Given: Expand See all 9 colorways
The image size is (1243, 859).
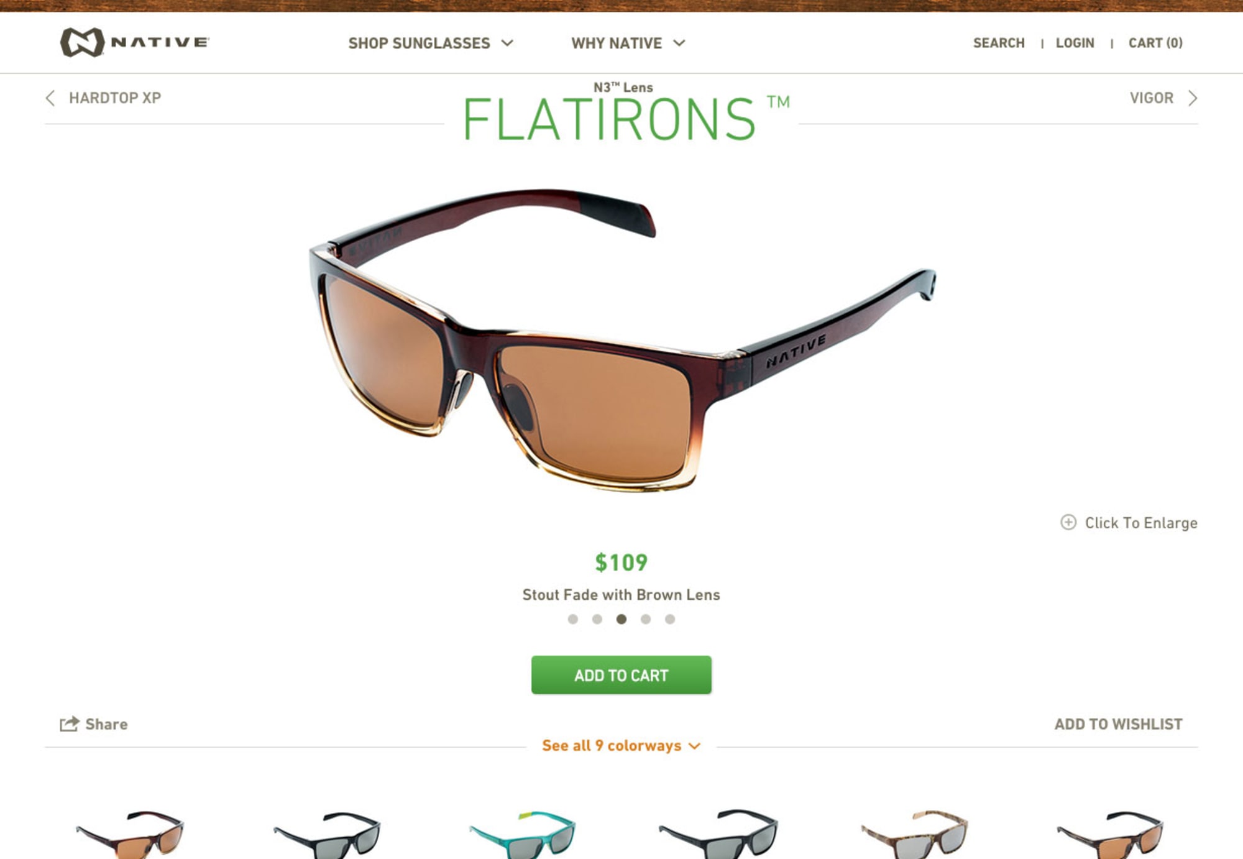Looking at the screenshot, I should pyautogui.click(x=621, y=745).
